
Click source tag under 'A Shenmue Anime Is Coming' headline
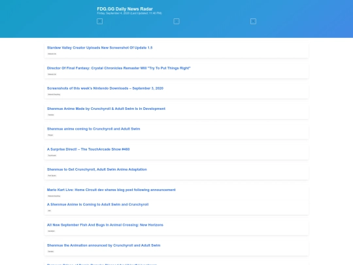[49, 211]
